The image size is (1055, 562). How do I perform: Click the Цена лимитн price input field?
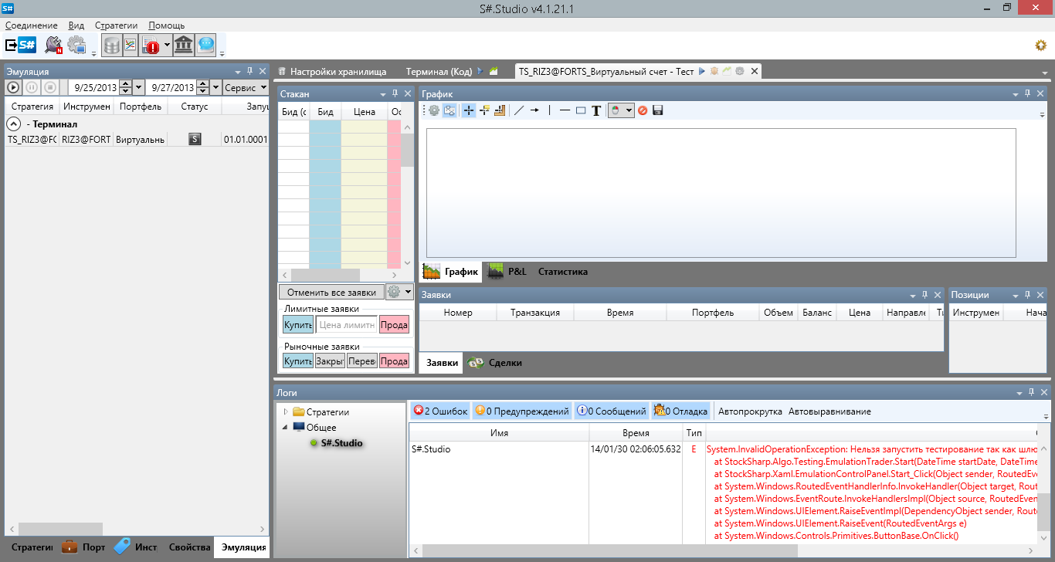pos(346,325)
